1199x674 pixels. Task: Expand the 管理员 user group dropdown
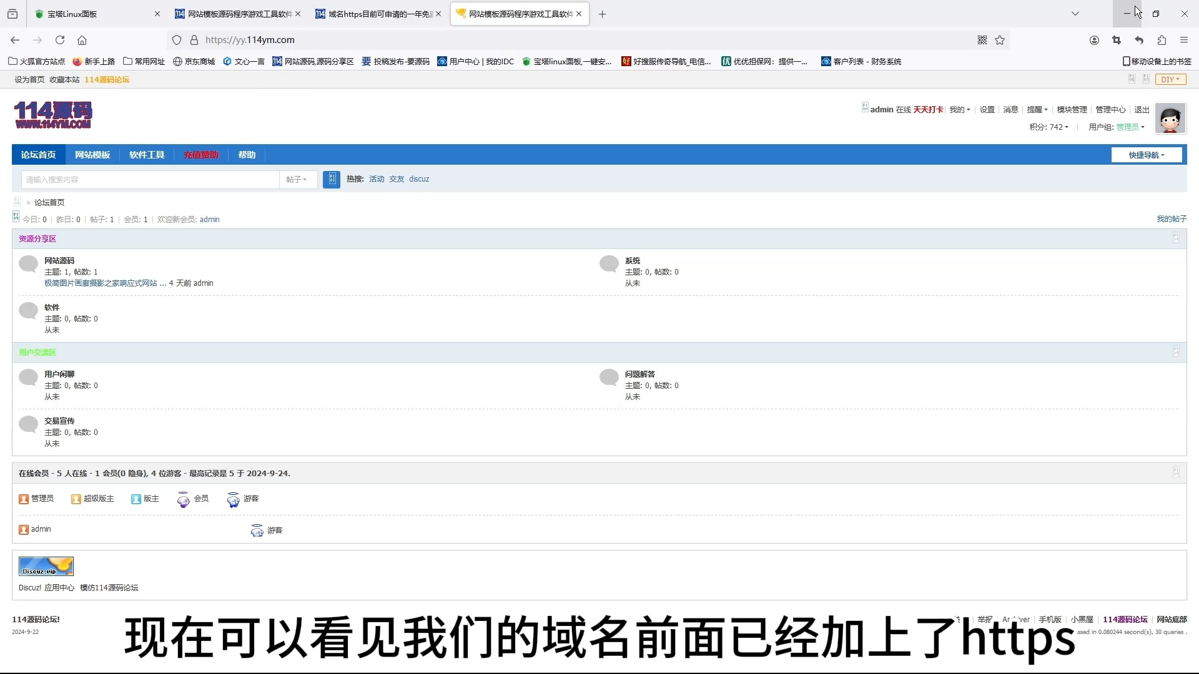click(x=1130, y=127)
